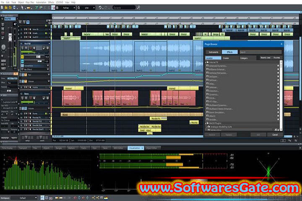Viewport: 302px width, 201px height.
Task: Open the No Effect slot dropdown
Action: coord(48,70)
